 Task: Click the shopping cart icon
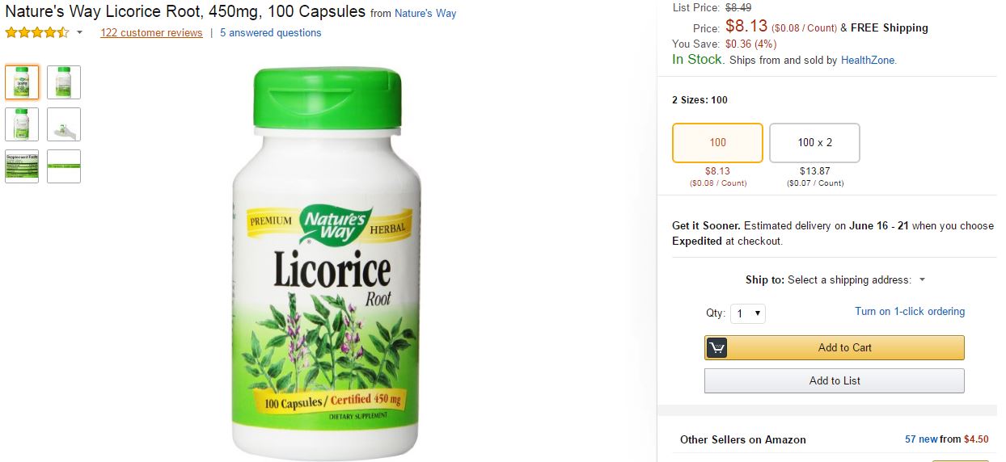click(716, 348)
